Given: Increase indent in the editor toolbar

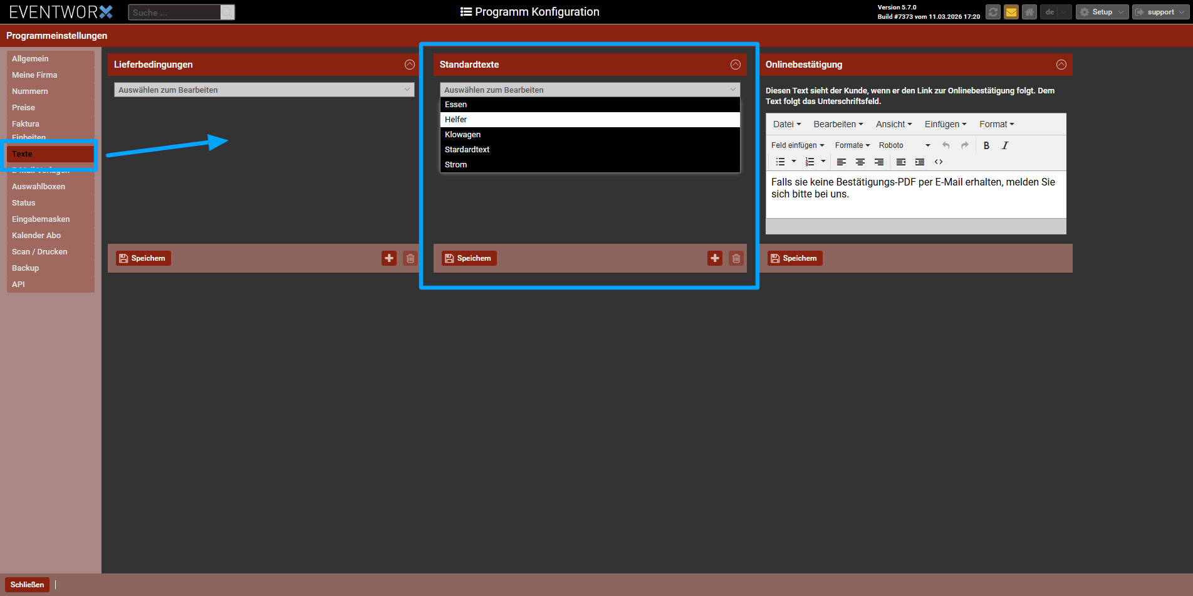Looking at the screenshot, I should [919, 162].
